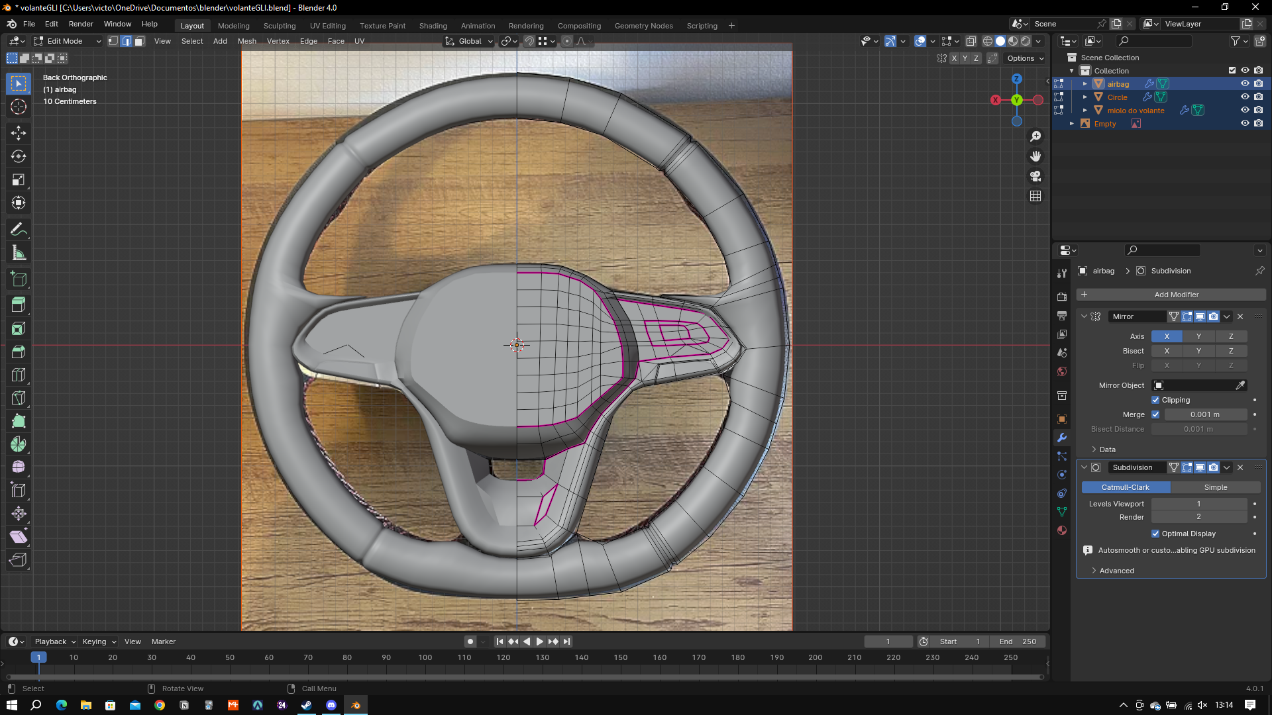This screenshot has height=715, width=1272.
Task: Expand the Mirror modifier Data section
Action: pos(1107,450)
